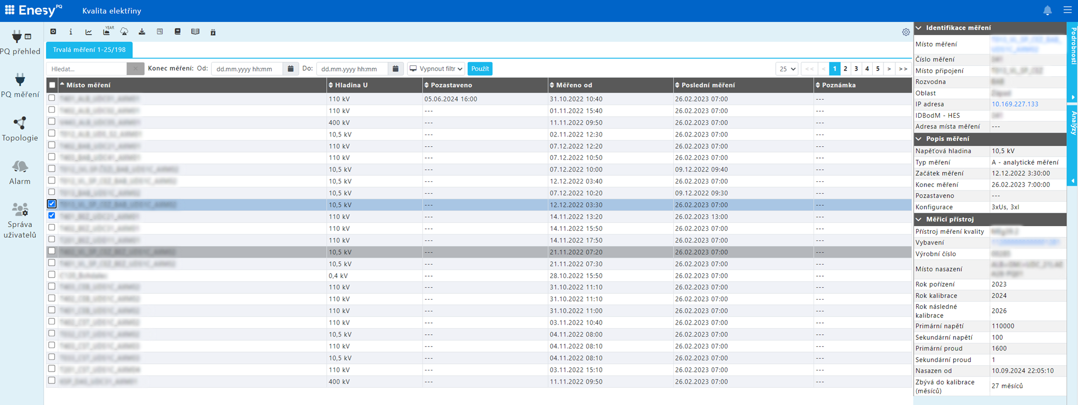Image resolution: width=1078 pixels, height=405 pixels.
Task: Toggle the select-all checkbox in table header
Action: click(x=52, y=85)
